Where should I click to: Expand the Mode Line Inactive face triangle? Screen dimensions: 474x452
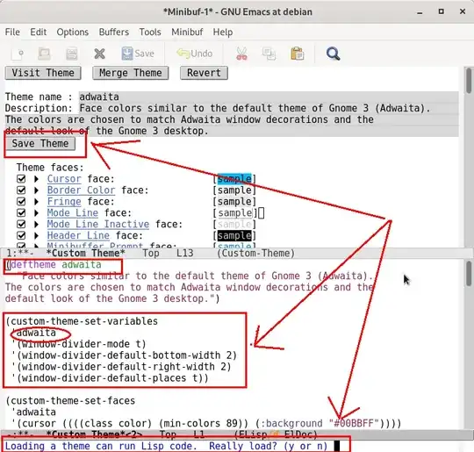tap(36, 225)
